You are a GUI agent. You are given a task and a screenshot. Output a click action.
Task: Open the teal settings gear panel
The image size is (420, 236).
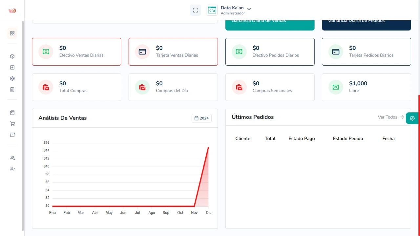[x=412, y=118]
